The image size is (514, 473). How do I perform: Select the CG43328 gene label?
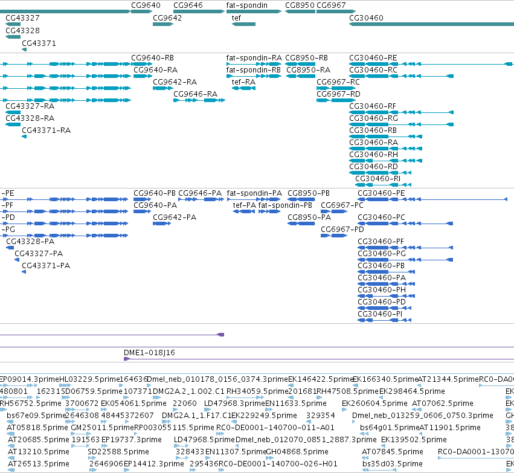coord(22,30)
